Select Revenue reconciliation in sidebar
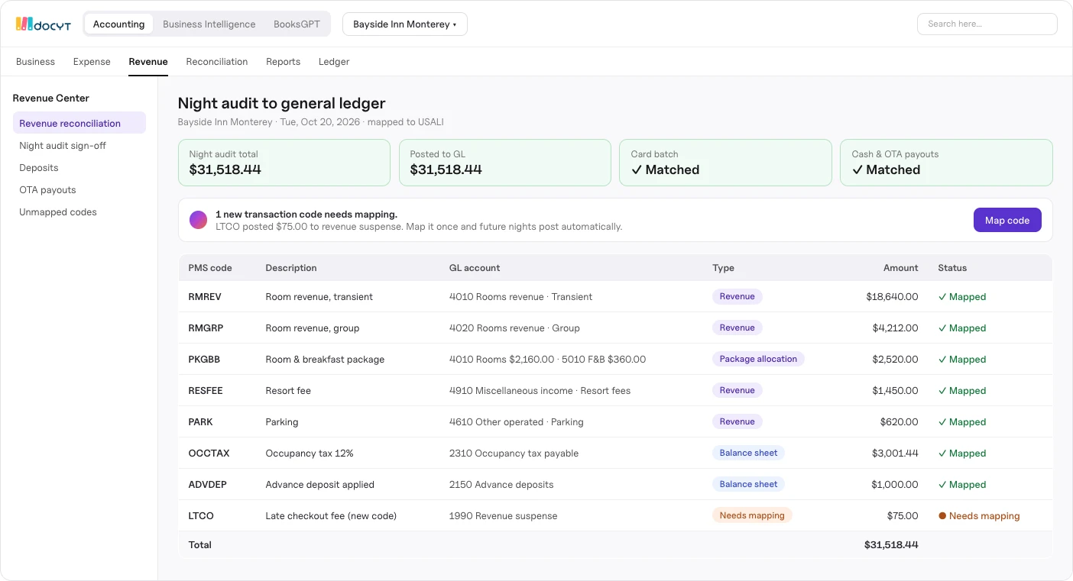The image size is (1073, 581). pyautogui.click(x=79, y=123)
